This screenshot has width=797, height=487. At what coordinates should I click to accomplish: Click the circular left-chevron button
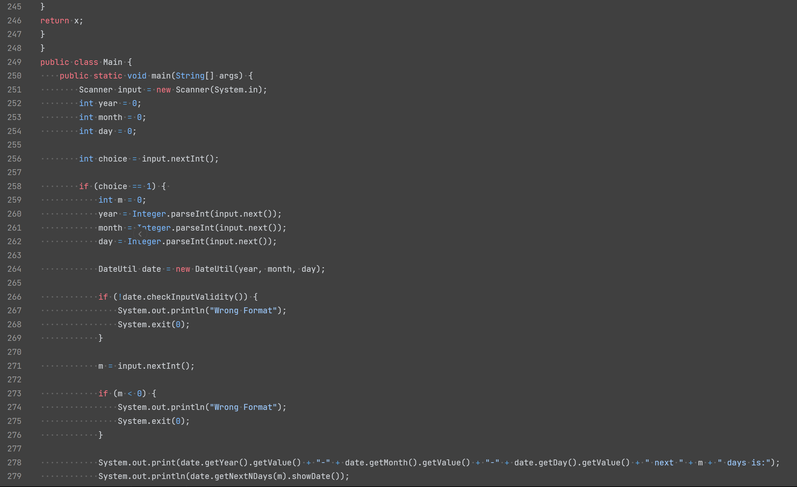(140, 234)
